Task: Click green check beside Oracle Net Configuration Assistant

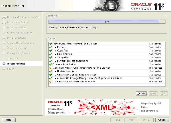Action: tap(50, 75)
